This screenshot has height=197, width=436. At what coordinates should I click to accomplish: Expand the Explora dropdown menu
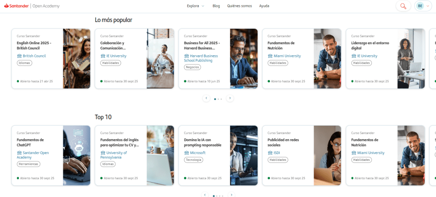pyautogui.click(x=195, y=6)
